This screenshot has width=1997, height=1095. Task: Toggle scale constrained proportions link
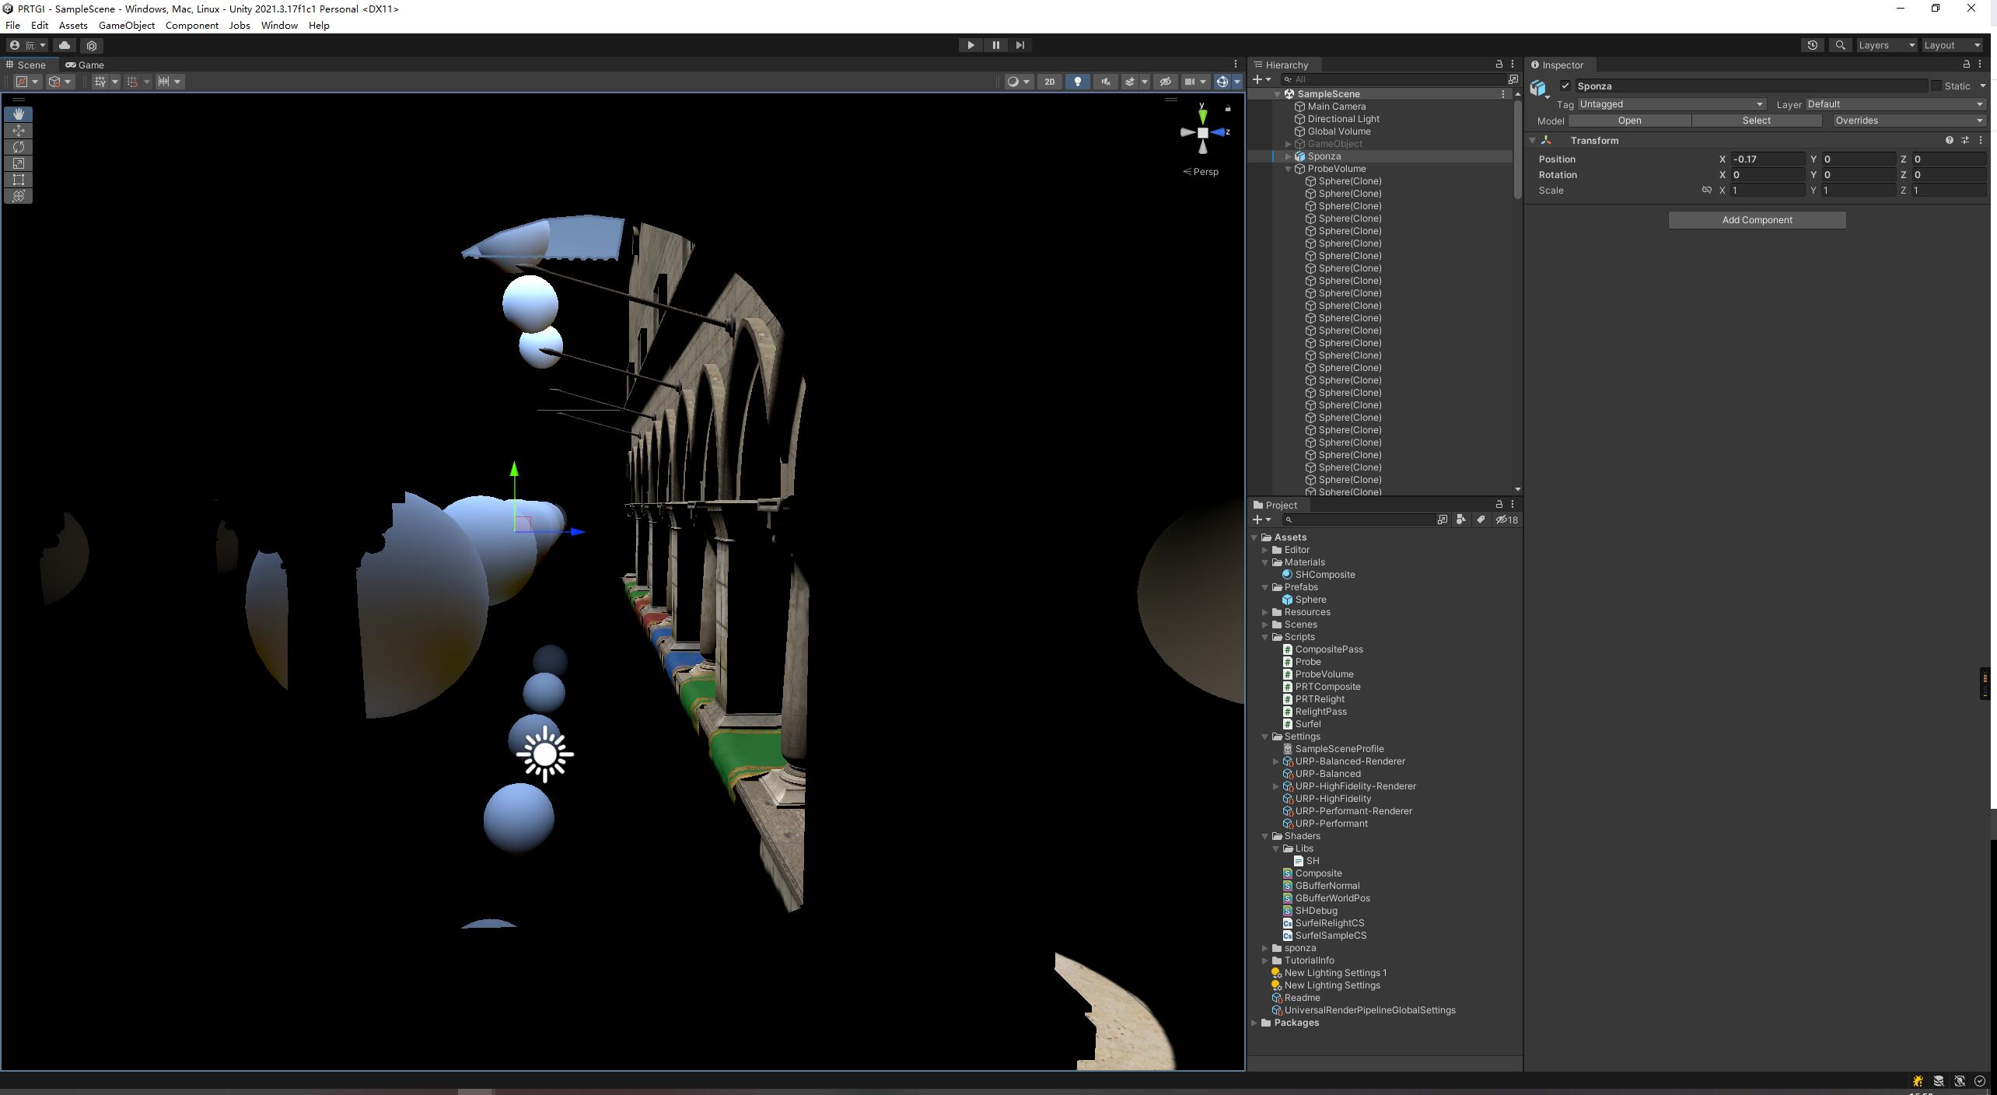tap(1706, 190)
